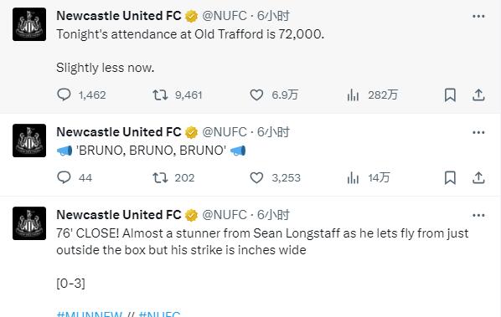Open Newcastle United FC name on Longstaff tweet

[119, 215]
